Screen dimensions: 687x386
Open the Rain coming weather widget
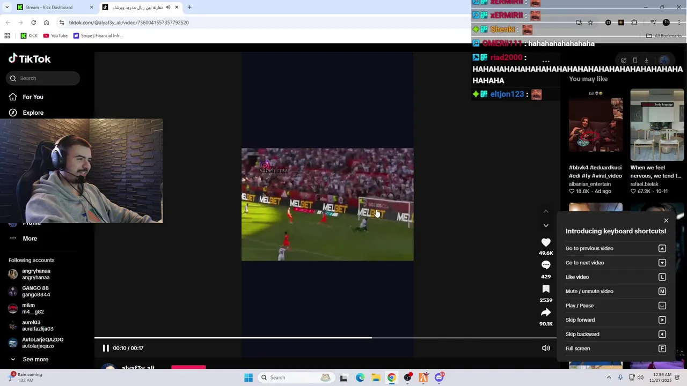click(x=25, y=377)
